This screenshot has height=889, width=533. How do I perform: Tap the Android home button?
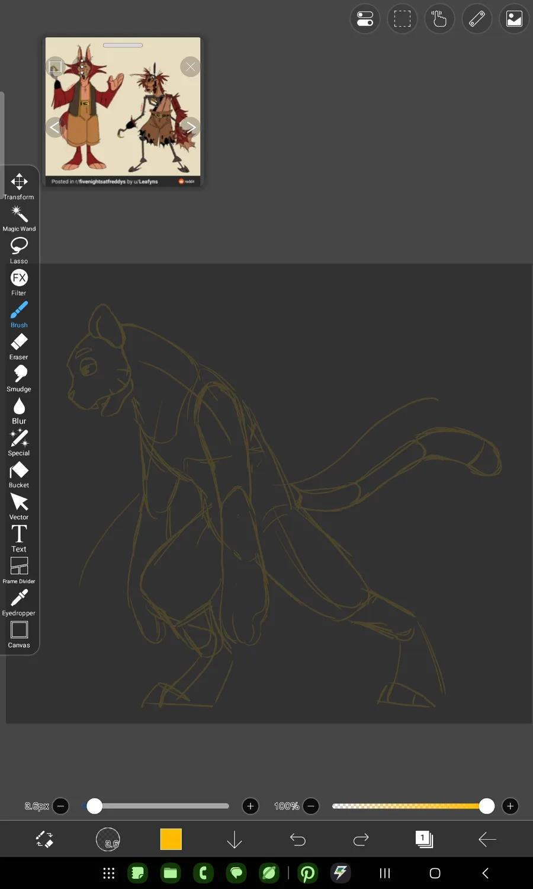pos(435,873)
